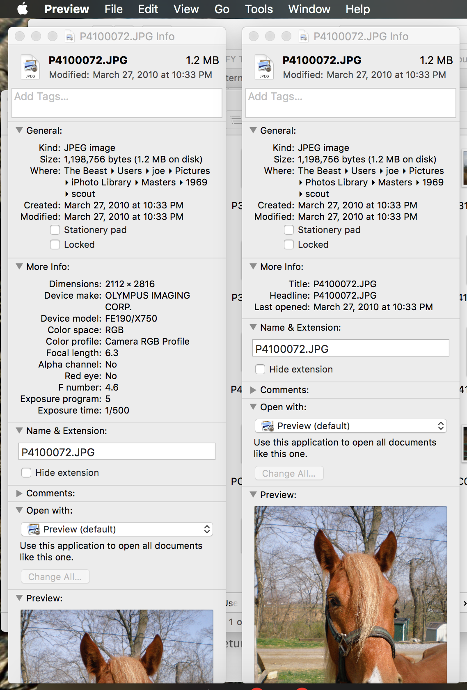Click the JPEG file icon in left Info window header
The height and width of the screenshot is (690, 467).
tap(30, 66)
